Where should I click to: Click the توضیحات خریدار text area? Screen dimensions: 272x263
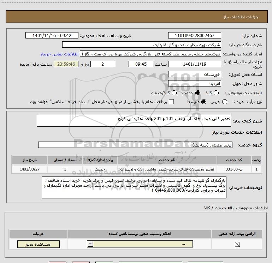(x=134, y=187)
